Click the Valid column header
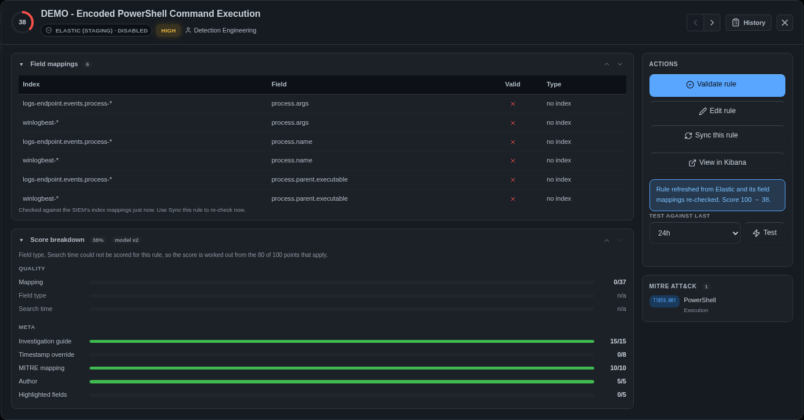Image resolution: width=804 pixels, height=420 pixels. [x=513, y=84]
